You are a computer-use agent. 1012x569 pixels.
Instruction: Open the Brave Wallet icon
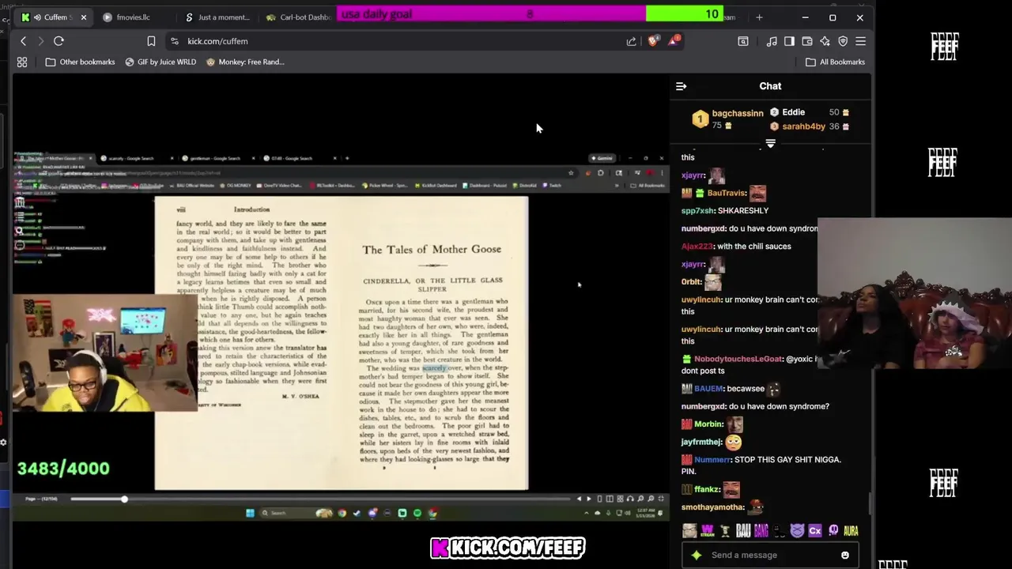pyautogui.click(x=807, y=41)
